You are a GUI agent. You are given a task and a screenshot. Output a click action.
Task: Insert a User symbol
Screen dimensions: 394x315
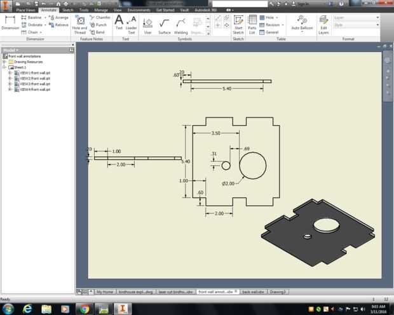pos(147,27)
